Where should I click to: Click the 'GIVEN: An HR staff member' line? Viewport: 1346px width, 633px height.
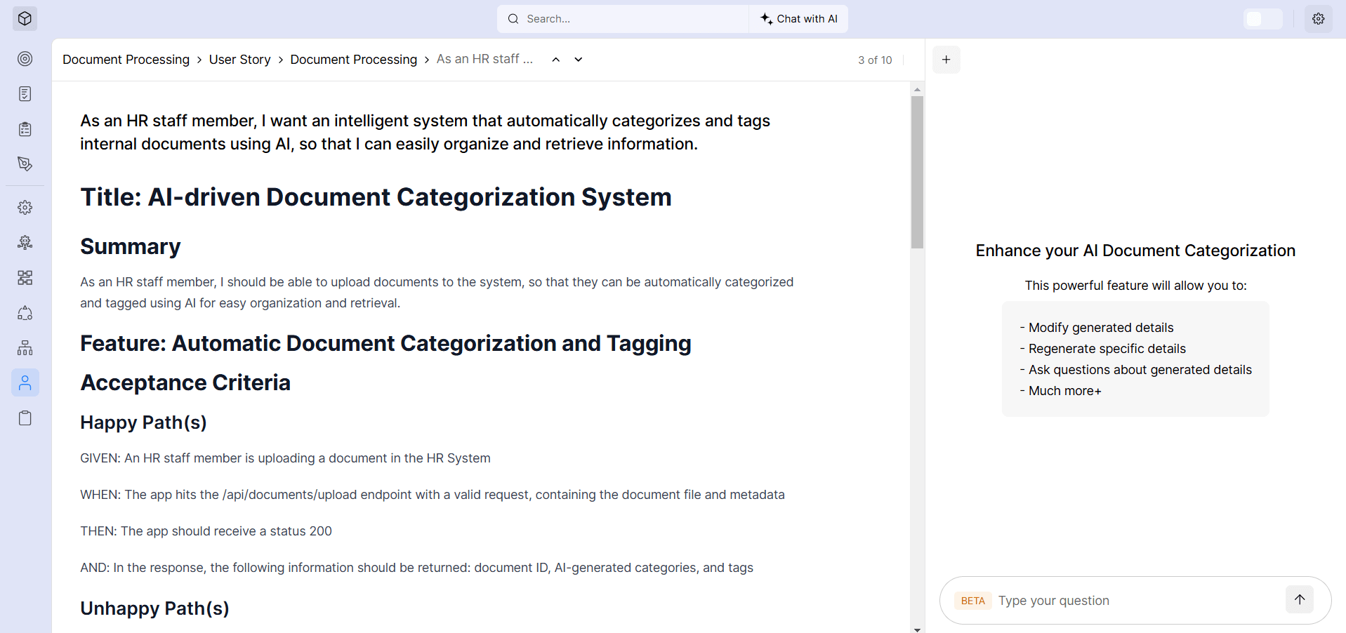point(285,458)
